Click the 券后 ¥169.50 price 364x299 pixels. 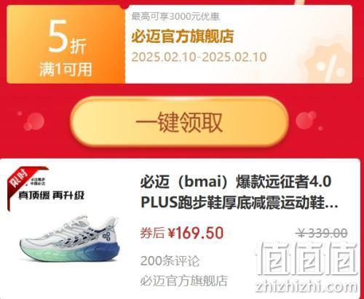[182, 233]
